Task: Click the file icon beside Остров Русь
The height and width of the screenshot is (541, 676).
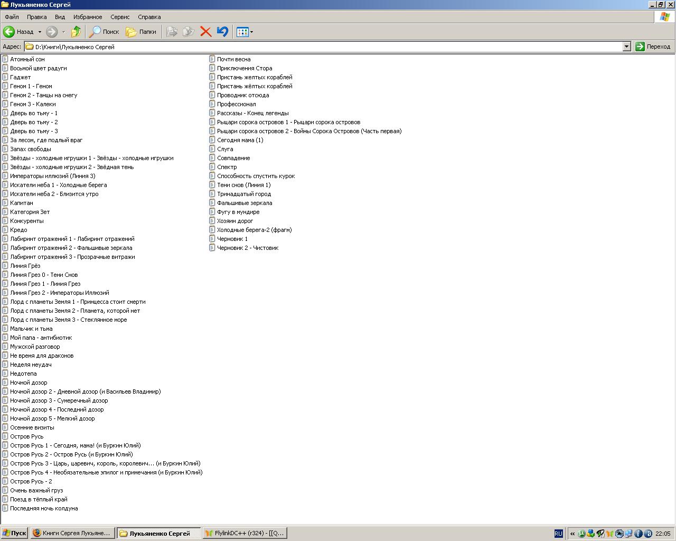Action: tap(5, 436)
